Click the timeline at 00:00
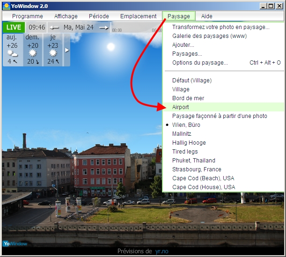Screen dimensions: 286x257 click(x=117, y=30)
